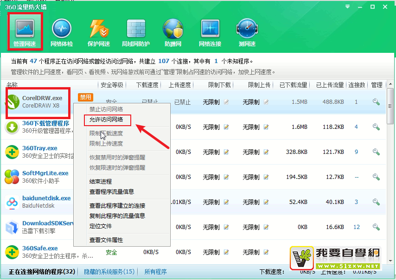Click the wrench manage icon for 360下载管理程序

pyautogui.click(x=377, y=127)
